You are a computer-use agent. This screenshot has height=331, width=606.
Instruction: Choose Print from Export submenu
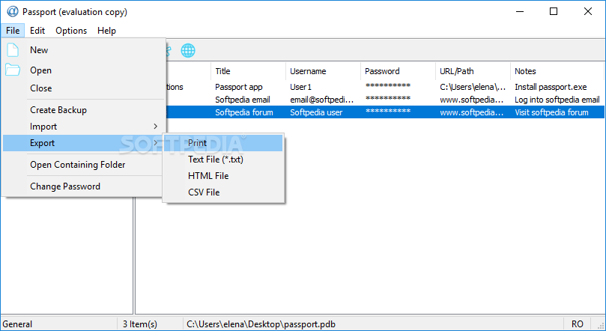[223, 143]
